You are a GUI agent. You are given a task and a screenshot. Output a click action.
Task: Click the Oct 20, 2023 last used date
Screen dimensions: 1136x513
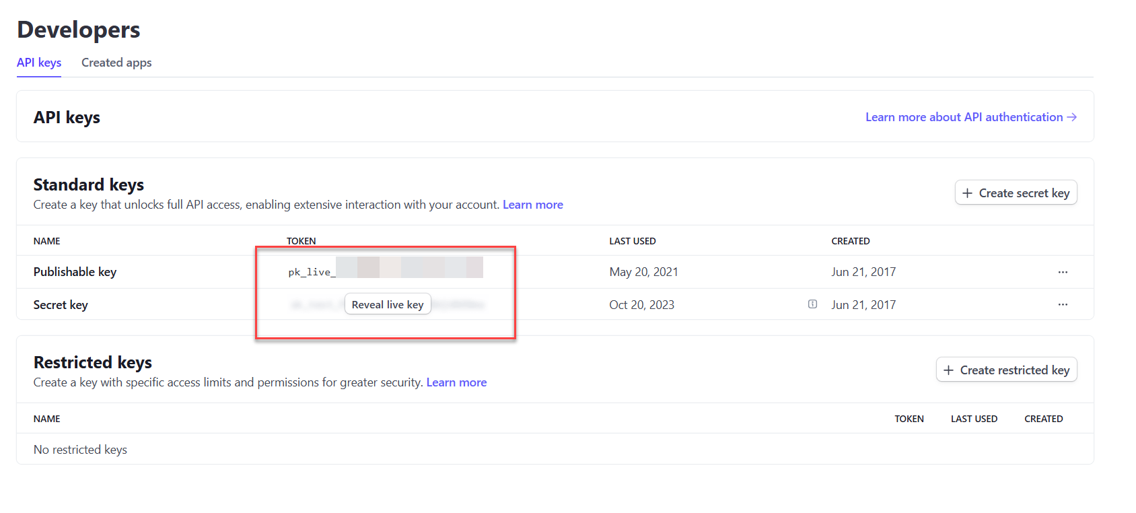(641, 305)
